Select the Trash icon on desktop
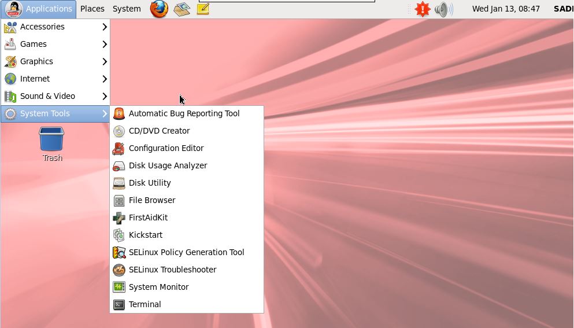Image resolution: width=574 pixels, height=328 pixels. [51, 138]
